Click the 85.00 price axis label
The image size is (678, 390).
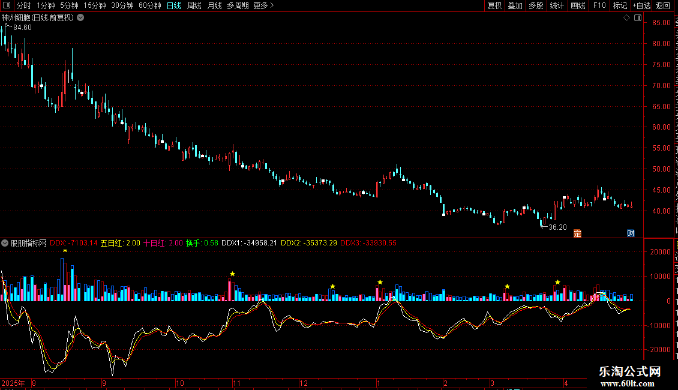click(661, 22)
